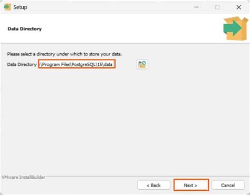Proceed with the Next > button
The width and height of the screenshot is (250, 195).
(x=191, y=185)
